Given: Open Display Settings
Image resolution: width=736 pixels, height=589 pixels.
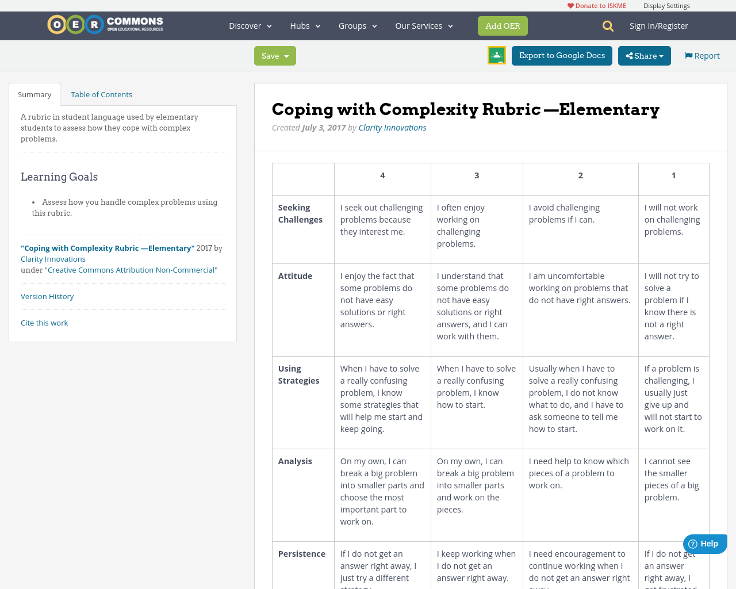Looking at the screenshot, I should click(x=666, y=5).
